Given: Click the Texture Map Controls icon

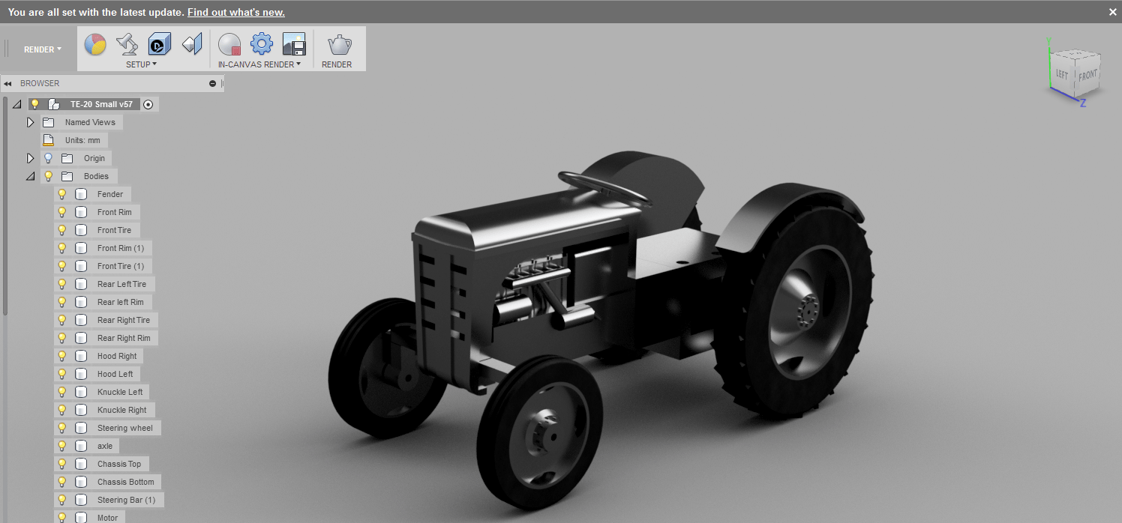Looking at the screenshot, I should tap(191, 44).
